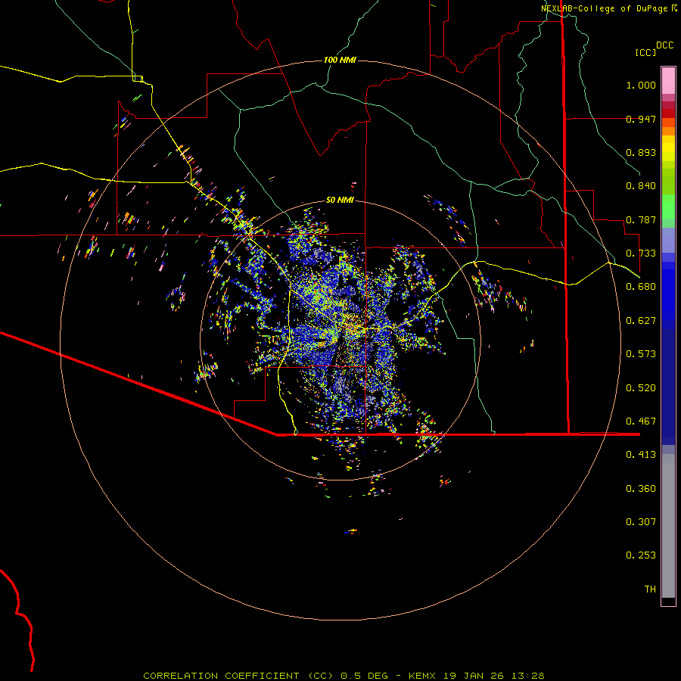Click the 0.627 color scale value
Viewport: 681px width, 681px height.
click(641, 321)
